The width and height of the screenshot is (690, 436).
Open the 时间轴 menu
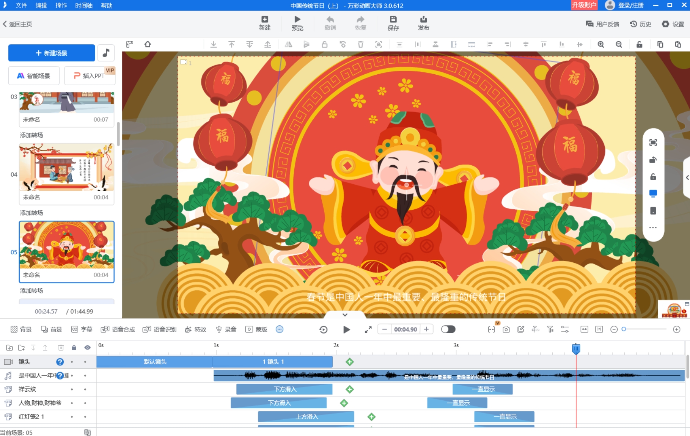(x=84, y=5)
